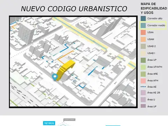The image size is (168, 126).
Task: Select the Corredor alto legend label
Action: (155, 19)
